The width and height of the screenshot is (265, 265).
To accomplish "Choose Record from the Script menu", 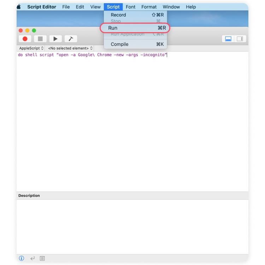I will click(x=135, y=15).
